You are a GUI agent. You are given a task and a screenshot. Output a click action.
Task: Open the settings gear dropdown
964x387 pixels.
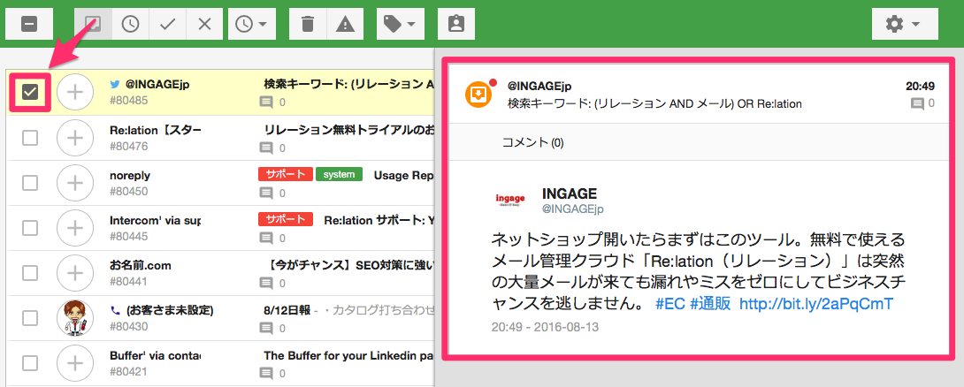[x=905, y=24]
